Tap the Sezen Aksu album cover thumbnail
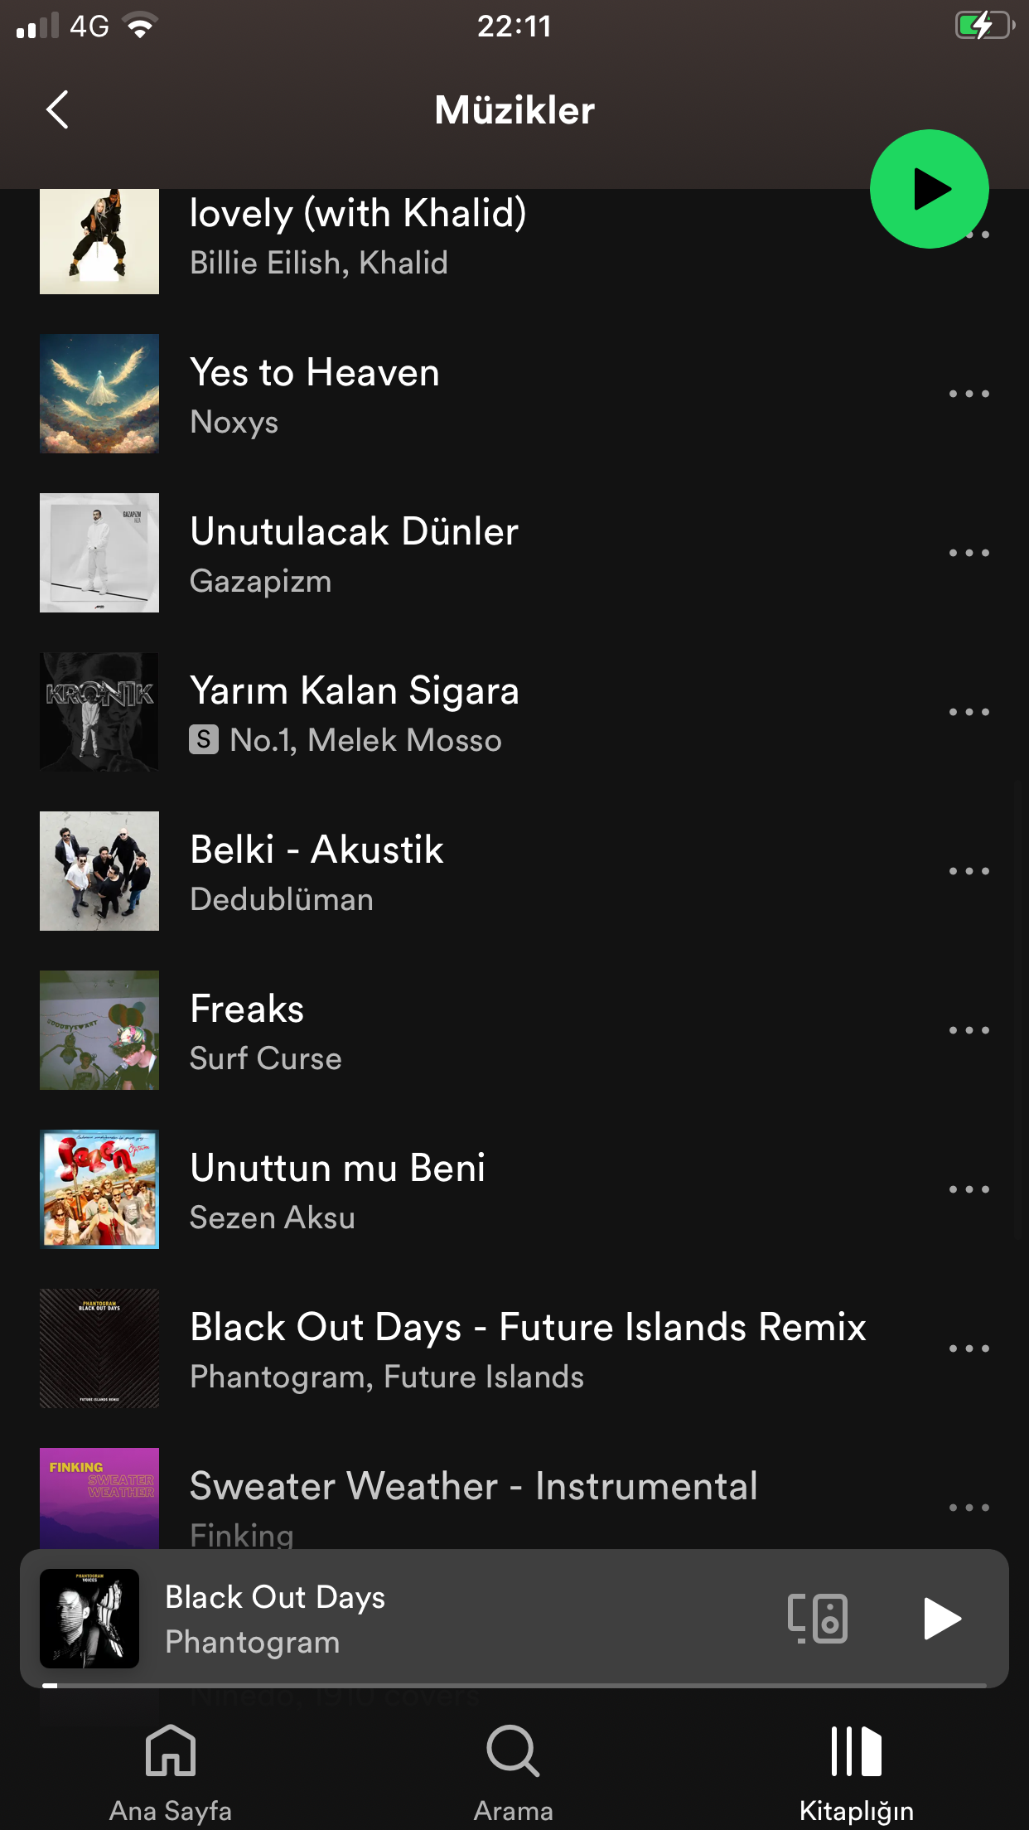 (99, 1189)
